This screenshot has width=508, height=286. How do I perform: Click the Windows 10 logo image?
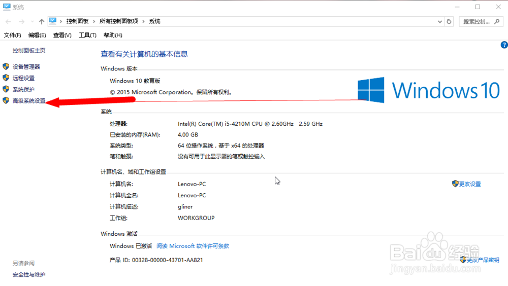coord(429,90)
